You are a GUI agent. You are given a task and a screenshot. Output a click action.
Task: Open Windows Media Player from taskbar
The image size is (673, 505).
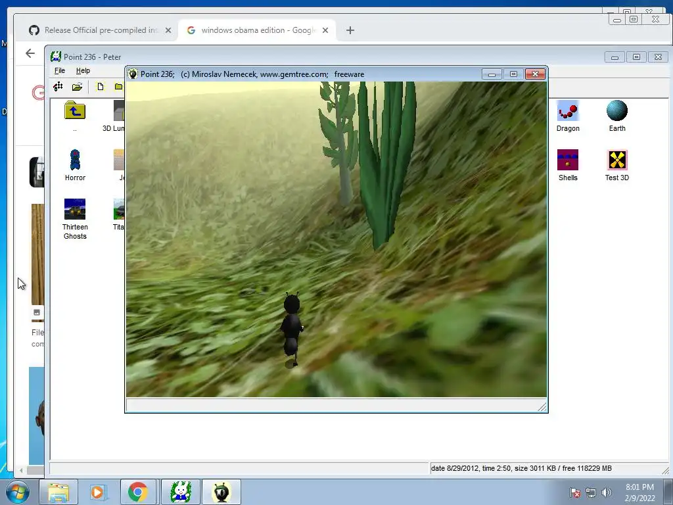[x=97, y=492]
